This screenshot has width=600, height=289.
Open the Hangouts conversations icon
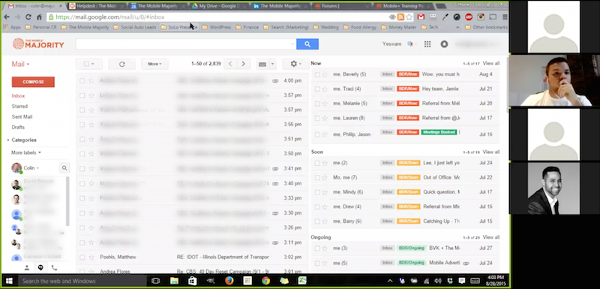(x=40, y=267)
